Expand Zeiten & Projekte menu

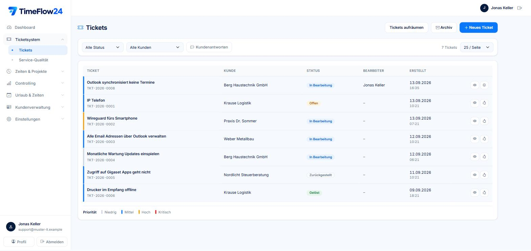click(x=35, y=71)
